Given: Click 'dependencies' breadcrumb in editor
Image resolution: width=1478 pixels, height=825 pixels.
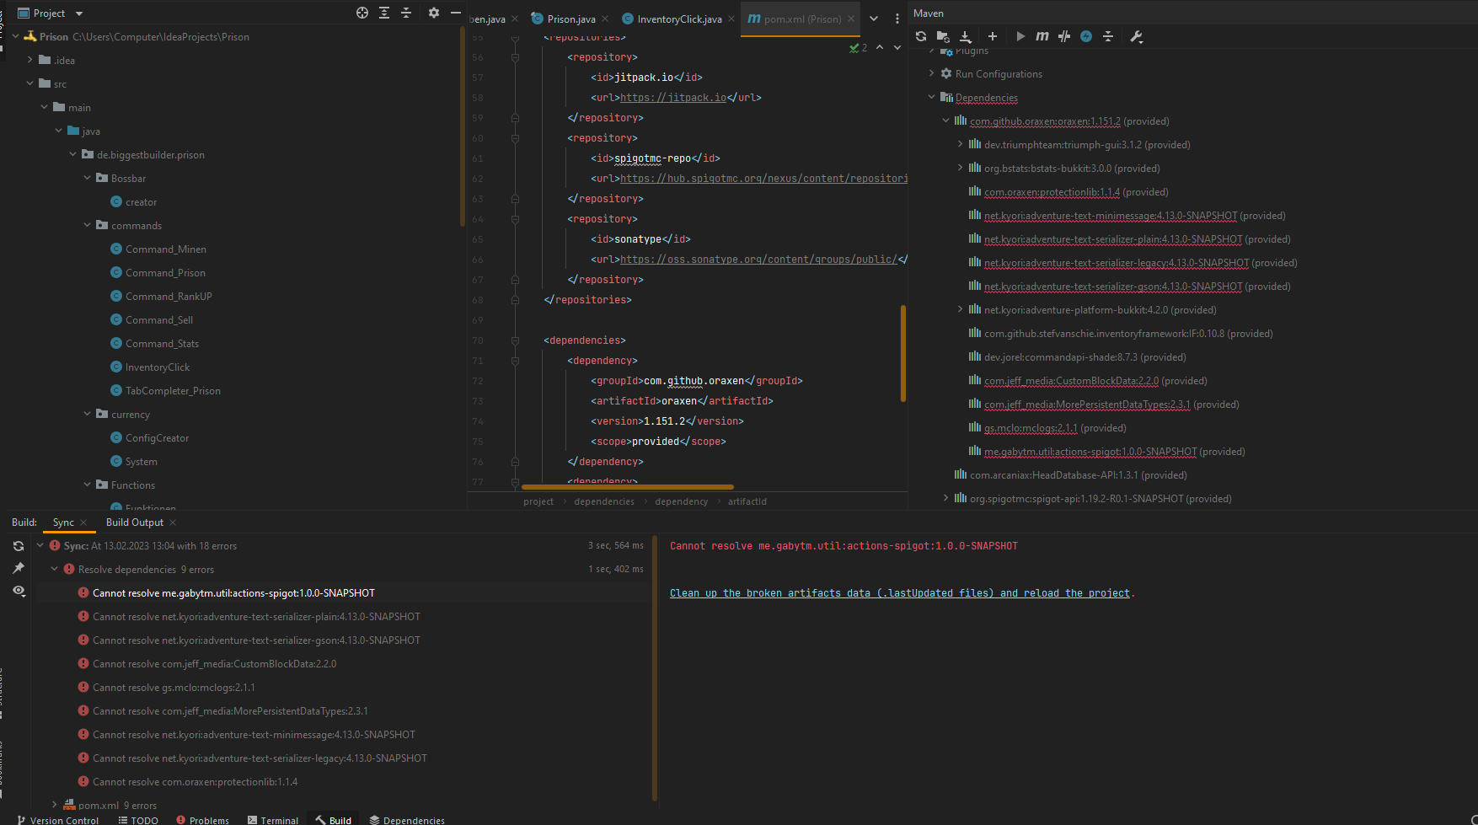Looking at the screenshot, I should [x=604, y=501].
